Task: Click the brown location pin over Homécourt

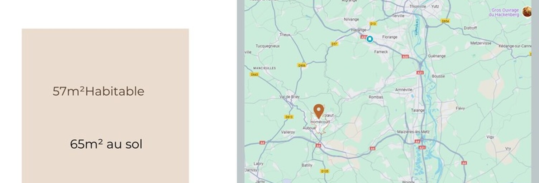Action: click(x=319, y=111)
